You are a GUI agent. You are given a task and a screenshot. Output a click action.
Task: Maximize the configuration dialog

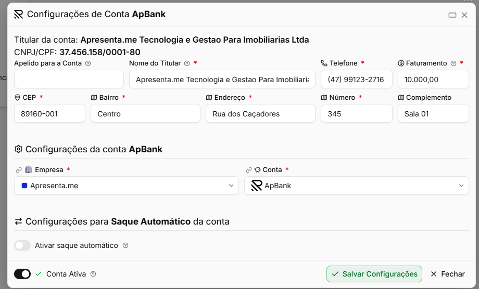pyautogui.click(x=452, y=15)
